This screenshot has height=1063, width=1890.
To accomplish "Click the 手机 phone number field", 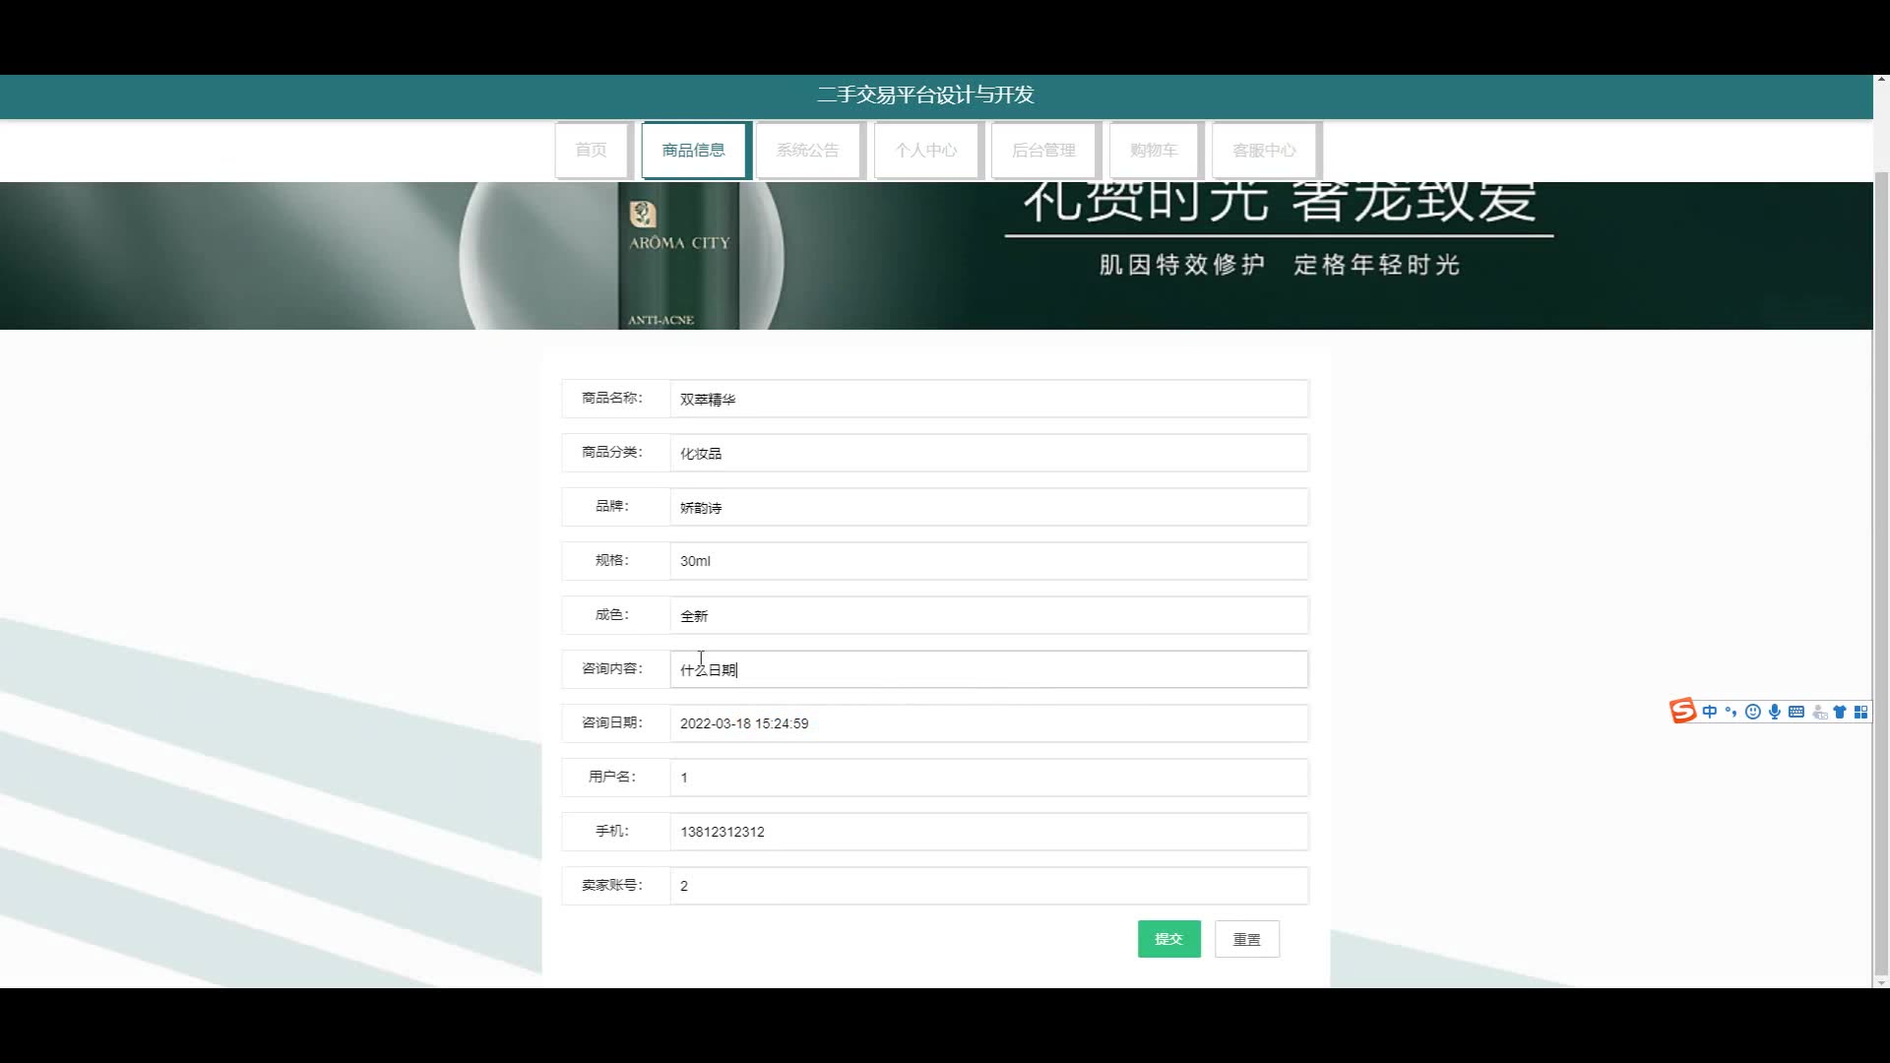I will [988, 832].
